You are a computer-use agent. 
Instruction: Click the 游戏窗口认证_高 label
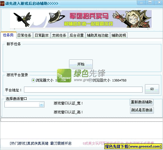(68, 112)
